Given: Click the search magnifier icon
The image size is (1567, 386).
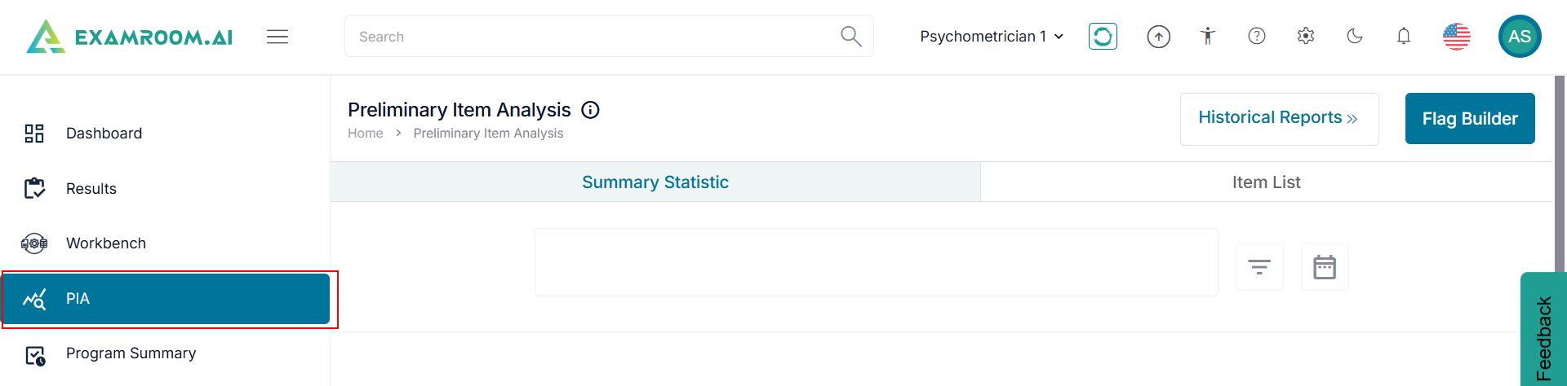Looking at the screenshot, I should tap(850, 37).
